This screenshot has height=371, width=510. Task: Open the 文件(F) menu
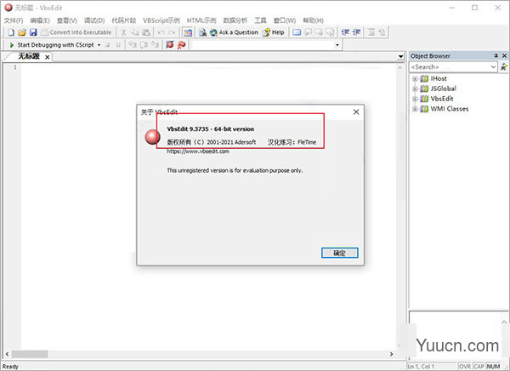14,20
